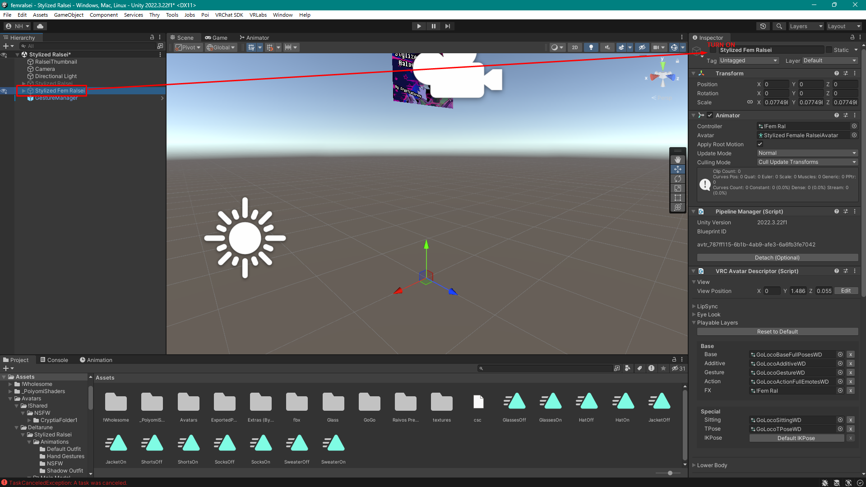Switch to the Game tab
The width and height of the screenshot is (866, 487).
pyautogui.click(x=216, y=38)
